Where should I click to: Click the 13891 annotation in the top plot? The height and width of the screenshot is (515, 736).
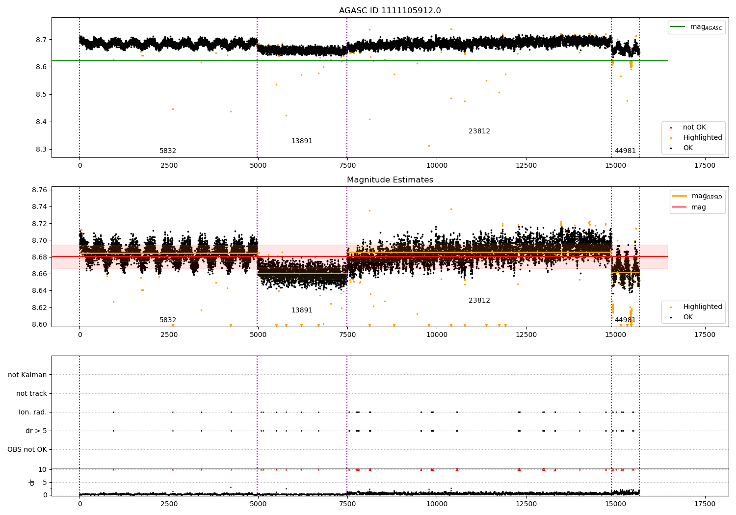click(x=302, y=141)
